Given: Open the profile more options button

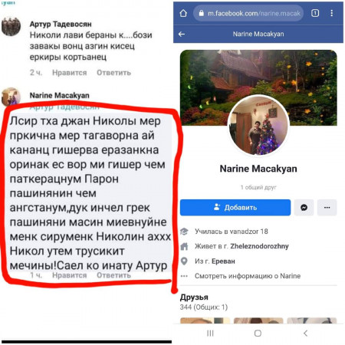Looking at the screenshot, I should [x=327, y=208].
